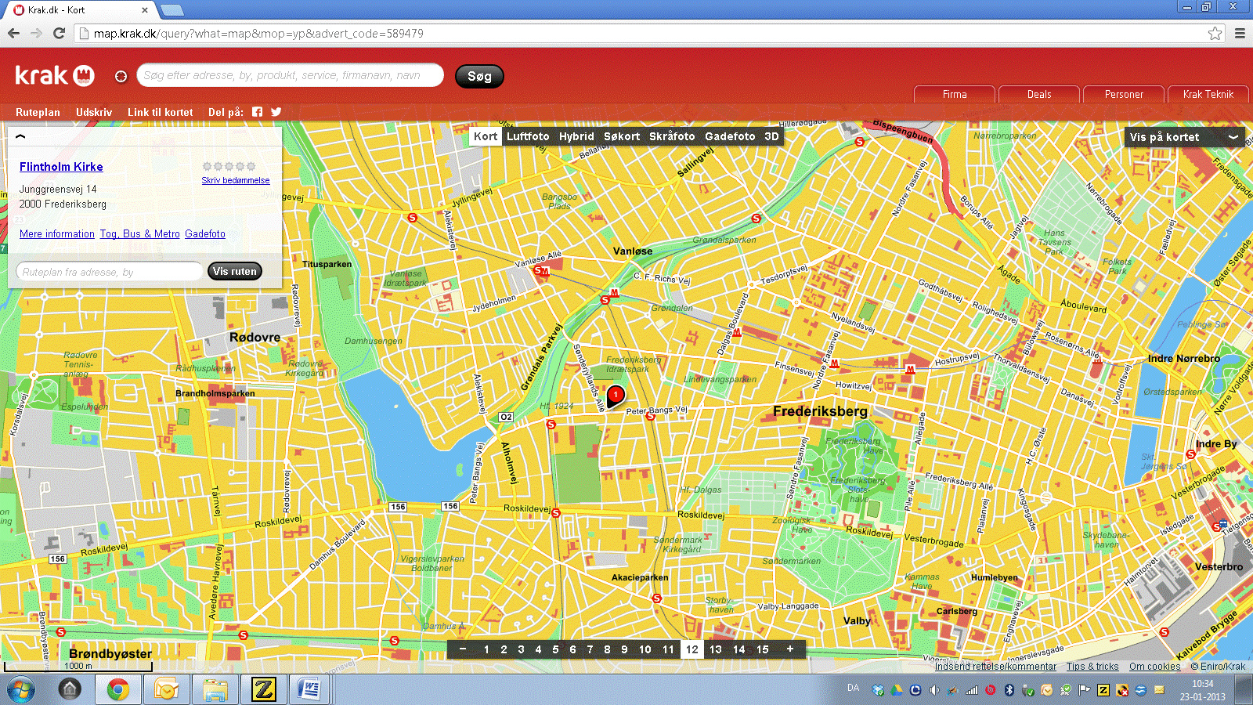Click the red numbered map marker pin
This screenshot has width=1253, height=705.
pyautogui.click(x=616, y=396)
